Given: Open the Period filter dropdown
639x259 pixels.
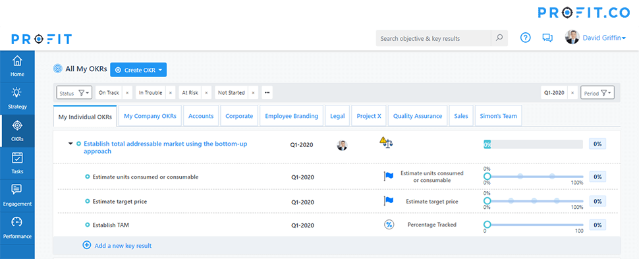Looking at the screenshot, I should coord(597,93).
